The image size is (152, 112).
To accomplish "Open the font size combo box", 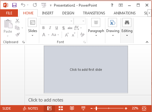I will click(x=80, y=21).
